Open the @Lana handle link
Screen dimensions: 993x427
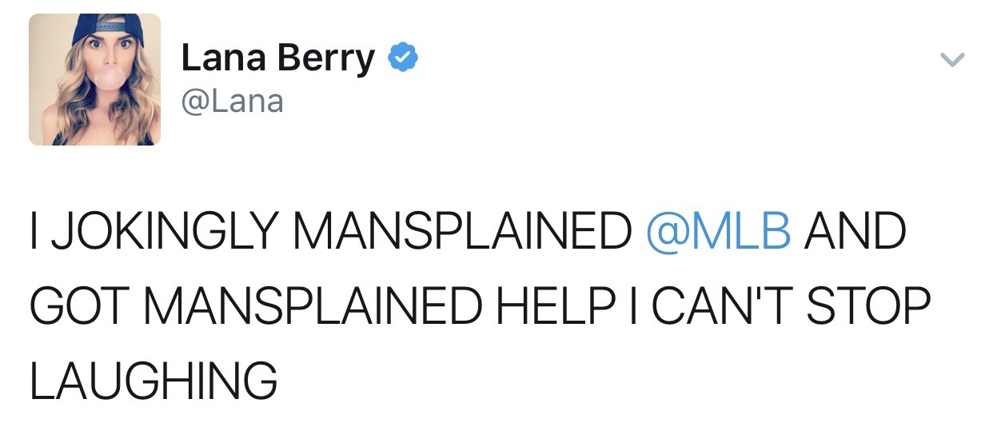[x=232, y=102]
